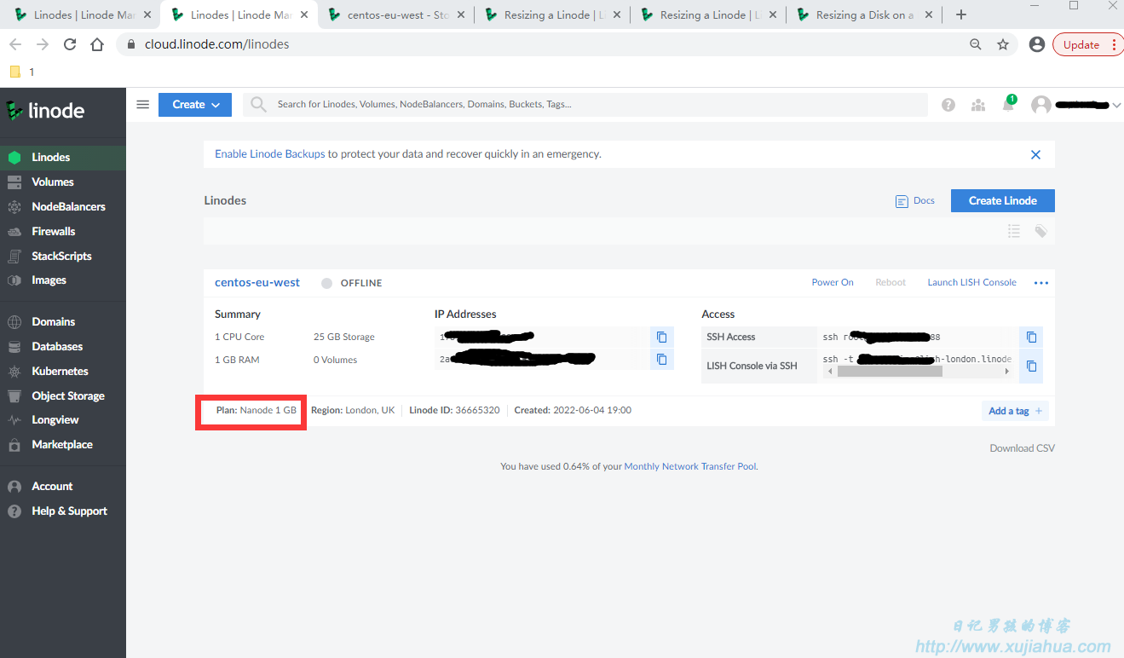
Task: Open the community people icon
Action: (978, 105)
